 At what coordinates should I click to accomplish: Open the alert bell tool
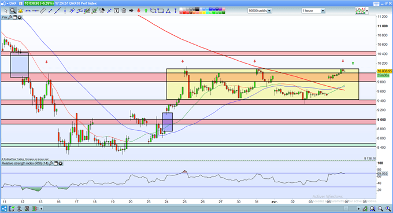(21, 11)
